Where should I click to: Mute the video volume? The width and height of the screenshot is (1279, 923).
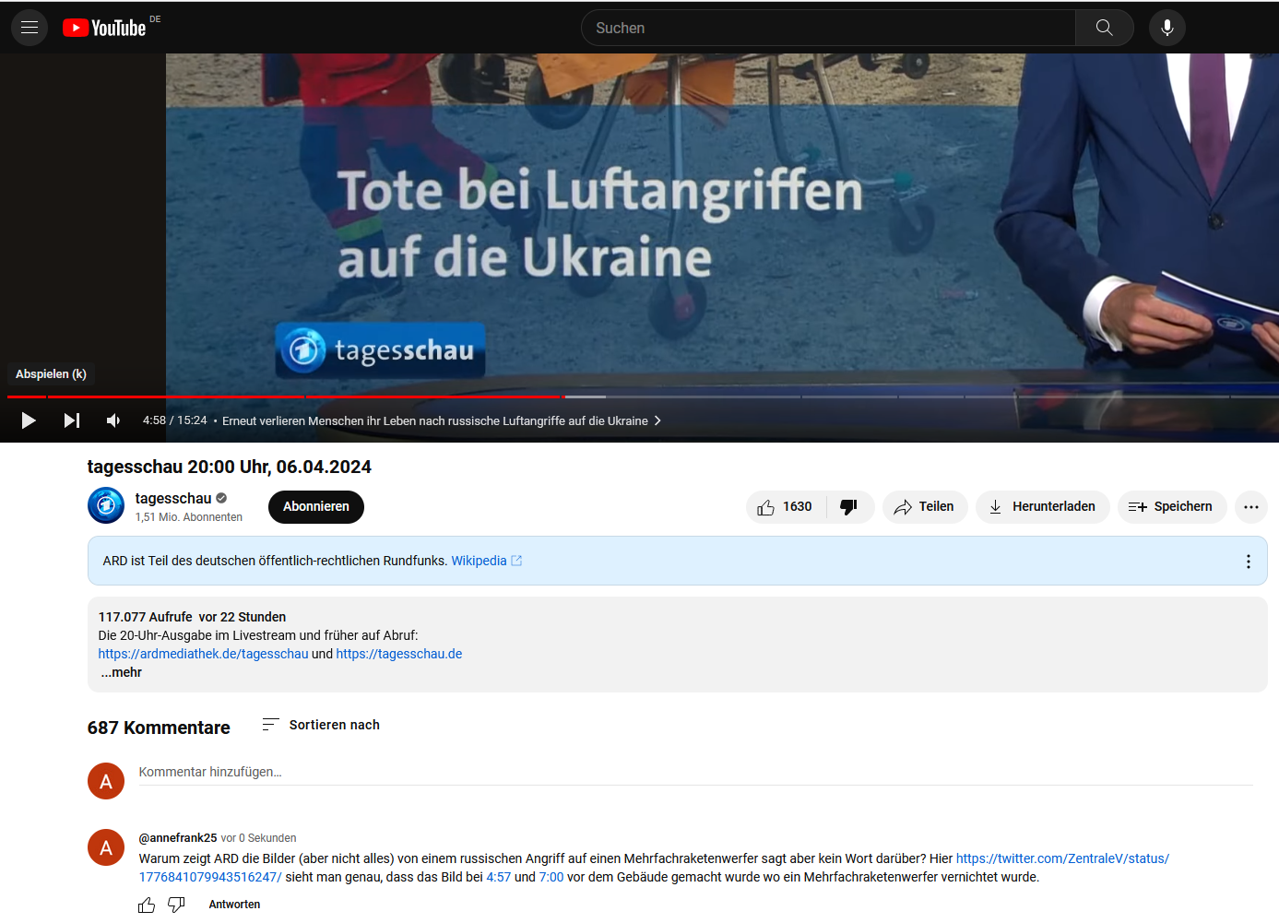tap(113, 420)
